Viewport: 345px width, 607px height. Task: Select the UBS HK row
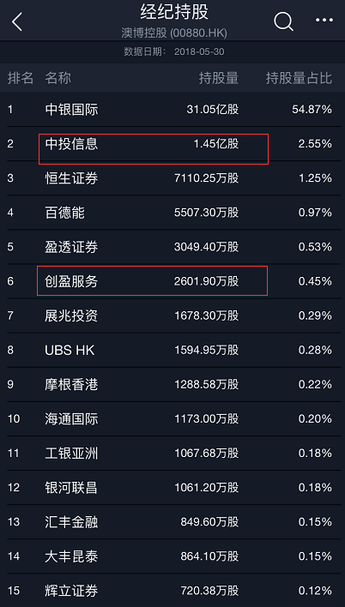click(x=172, y=350)
